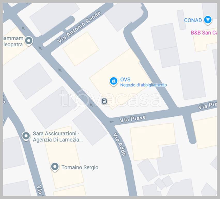
Task: Select the Via Piave label near Via Adda
Action: (133, 119)
